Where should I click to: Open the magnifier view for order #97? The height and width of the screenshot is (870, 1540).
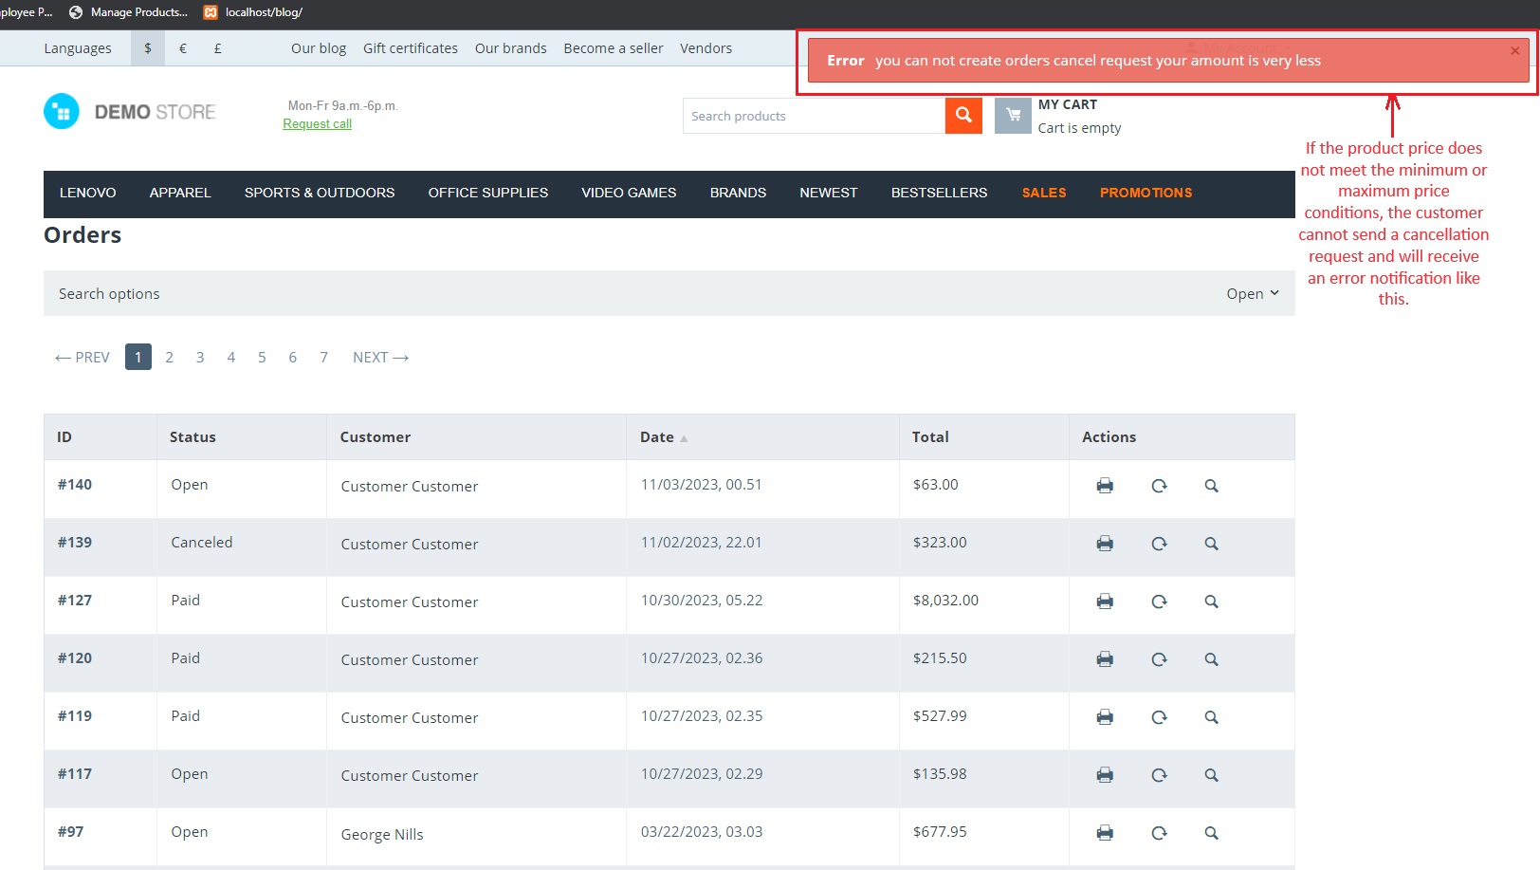[1211, 833]
